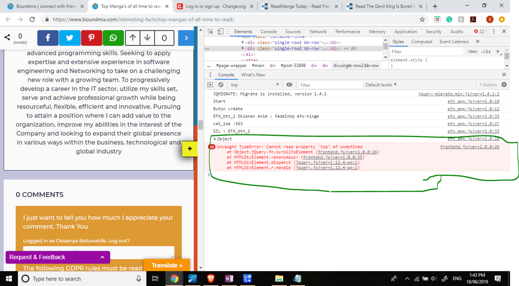Share the post on Twitter
519x286 pixels.
click(70, 38)
